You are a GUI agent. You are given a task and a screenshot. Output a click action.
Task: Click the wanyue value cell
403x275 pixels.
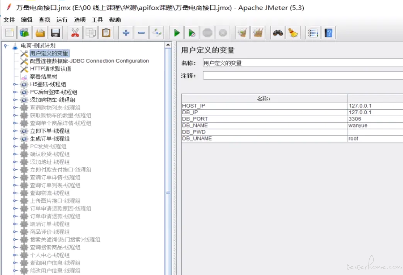click(x=375, y=126)
